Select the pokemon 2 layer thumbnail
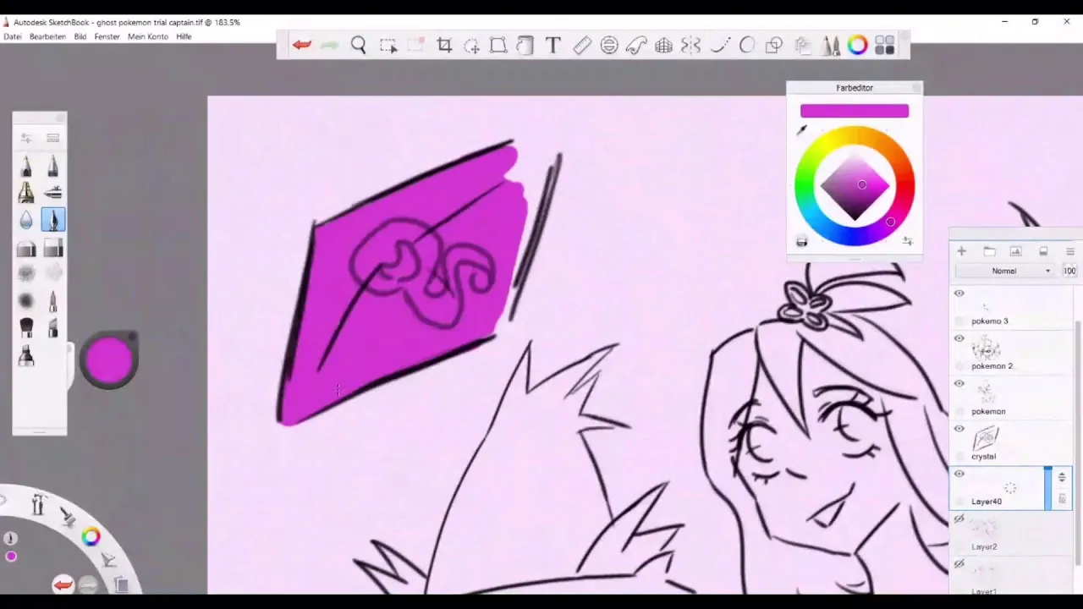This screenshot has width=1083, height=609. click(x=987, y=348)
